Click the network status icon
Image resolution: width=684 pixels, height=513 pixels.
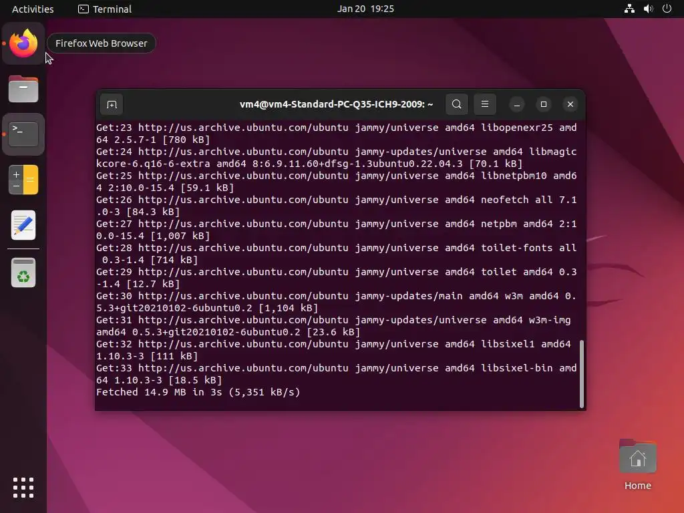click(629, 9)
